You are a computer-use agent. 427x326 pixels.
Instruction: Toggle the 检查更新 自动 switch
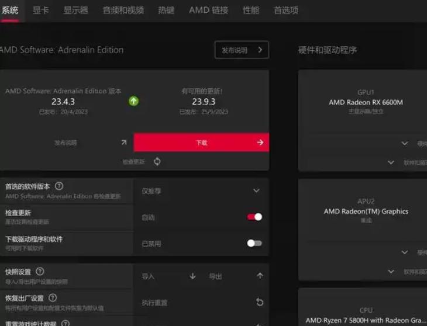coord(254,217)
